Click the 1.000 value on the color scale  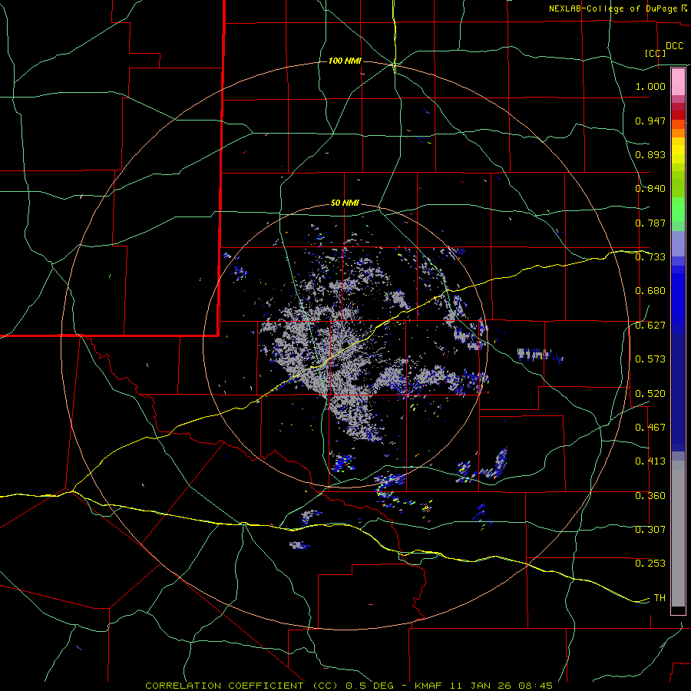[650, 86]
